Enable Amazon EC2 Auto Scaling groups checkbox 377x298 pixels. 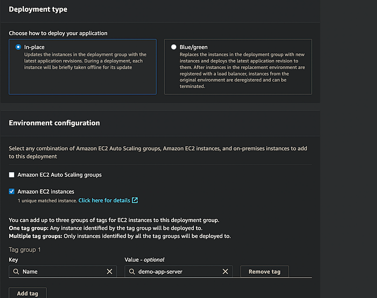point(12,175)
